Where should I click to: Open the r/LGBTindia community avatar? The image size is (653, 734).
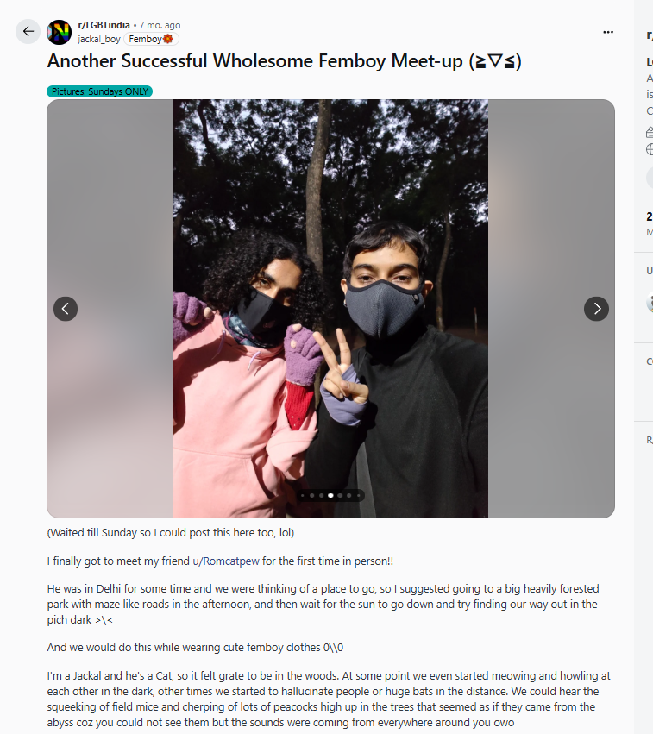click(x=59, y=32)
